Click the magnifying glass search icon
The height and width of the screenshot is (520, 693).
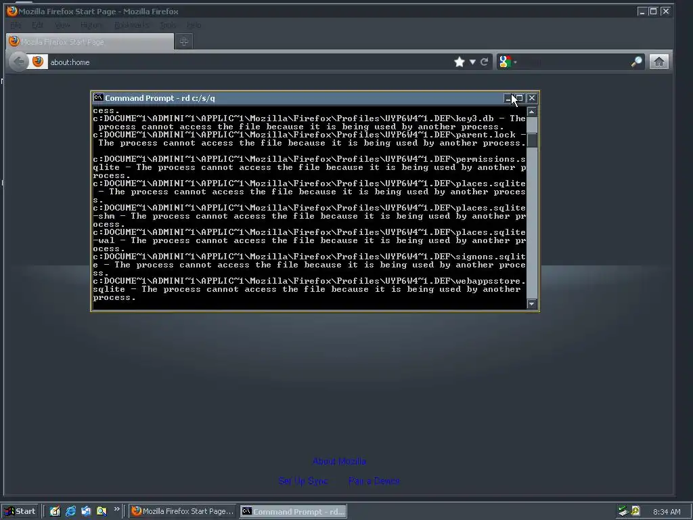pos(636,62)
